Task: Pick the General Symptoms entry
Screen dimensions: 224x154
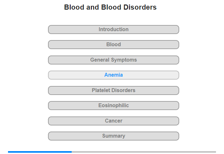Action: click(x=113, y=60)
